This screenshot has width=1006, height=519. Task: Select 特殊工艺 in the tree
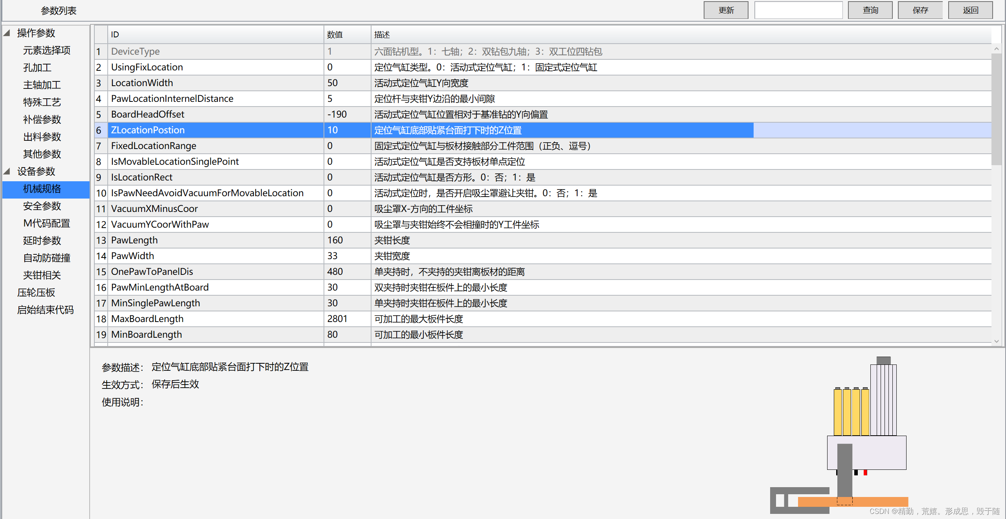[42, 102]
